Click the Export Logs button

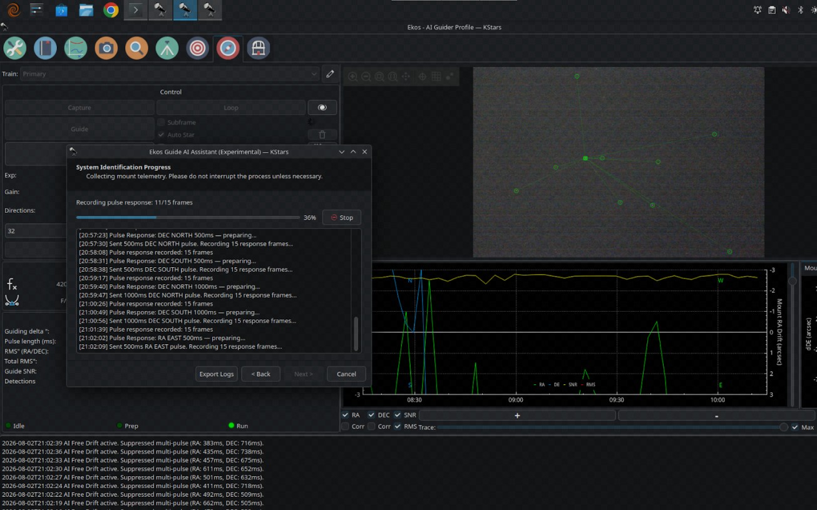(217, 374)
